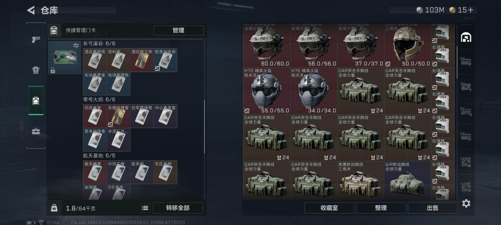The width and height of the screenshot is (501, 225).
Task: Toggle the lock on the card case
Action: [x=53, y=70]
